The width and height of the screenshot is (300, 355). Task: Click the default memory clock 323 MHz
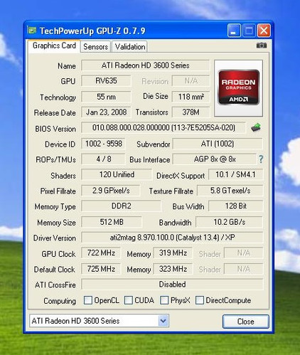coord(173,269)
